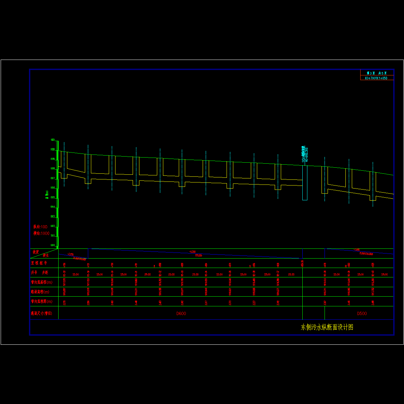Screen dimensions: 404x404
Task: Click the page number text 第3页 共5页
Action: click(x=377, y=73)
